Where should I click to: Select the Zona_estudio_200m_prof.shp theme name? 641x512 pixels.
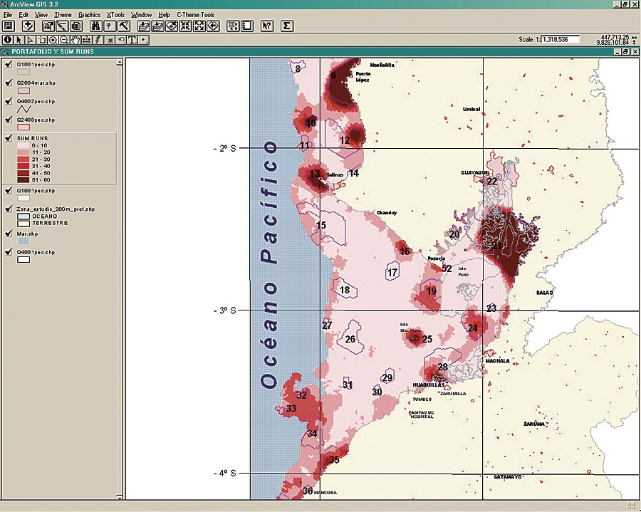click(x=56, y=209)
